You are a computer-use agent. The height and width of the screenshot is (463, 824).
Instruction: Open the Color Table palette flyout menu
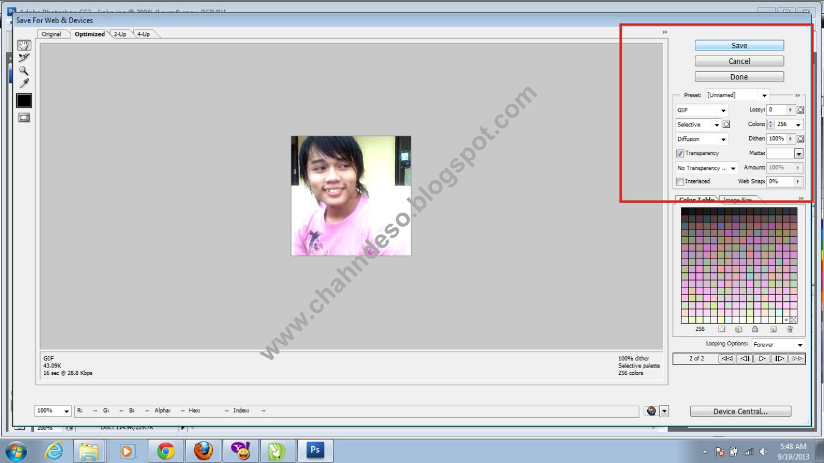[801, 199]
